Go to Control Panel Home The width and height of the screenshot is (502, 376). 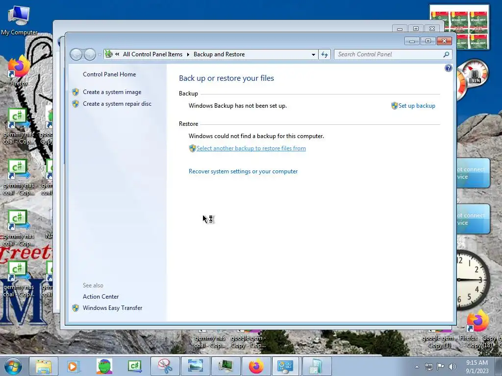tap(109, 74)
